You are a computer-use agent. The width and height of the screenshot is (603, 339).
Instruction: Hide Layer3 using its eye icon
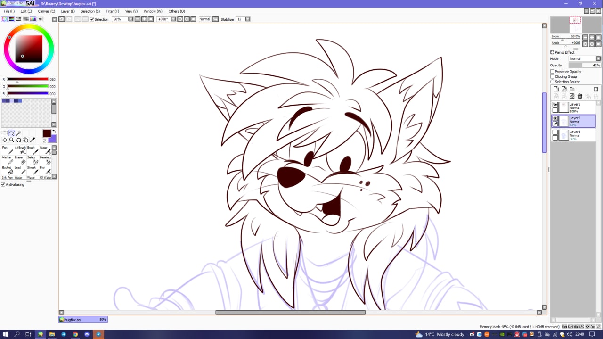(555, 105)
